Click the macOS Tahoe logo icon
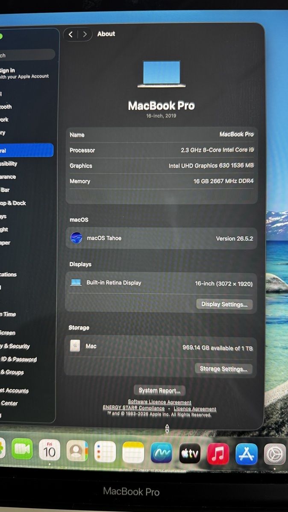 [76, 238]
